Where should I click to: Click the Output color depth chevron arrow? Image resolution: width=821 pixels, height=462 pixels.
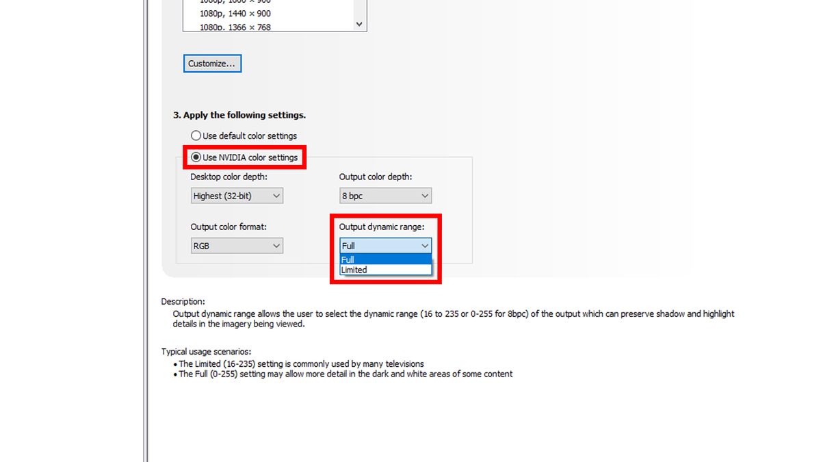click(426, 195)
